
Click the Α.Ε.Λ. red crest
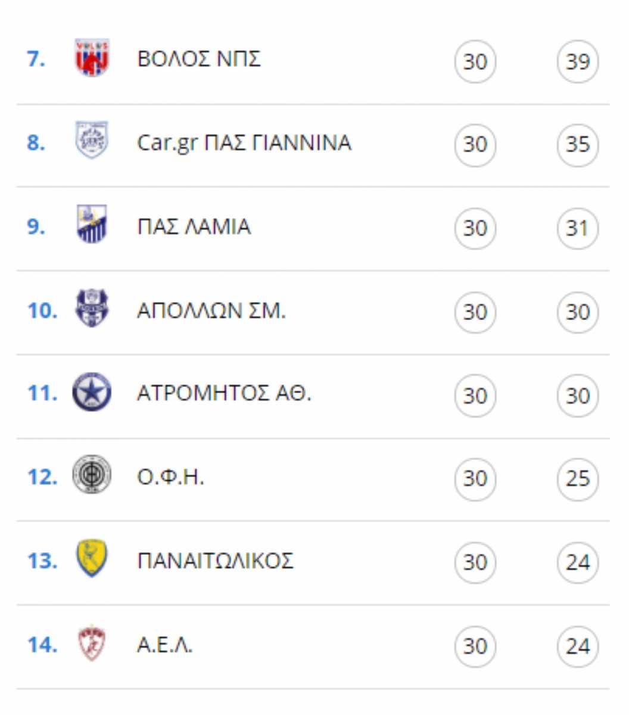point(92,643)
